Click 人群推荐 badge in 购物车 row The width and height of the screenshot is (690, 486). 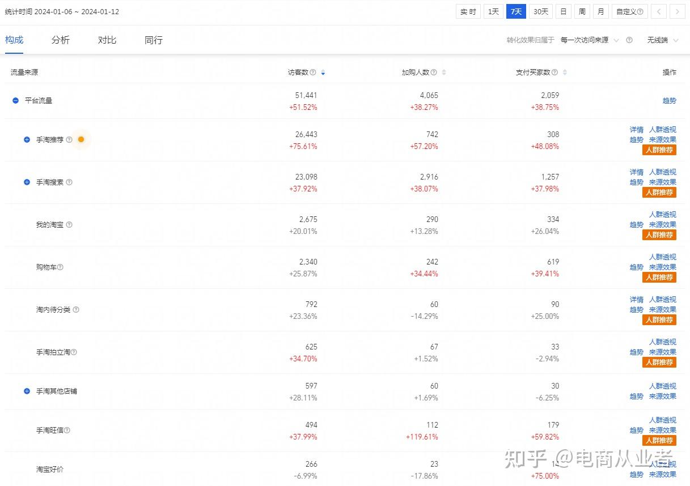[659, 278]
